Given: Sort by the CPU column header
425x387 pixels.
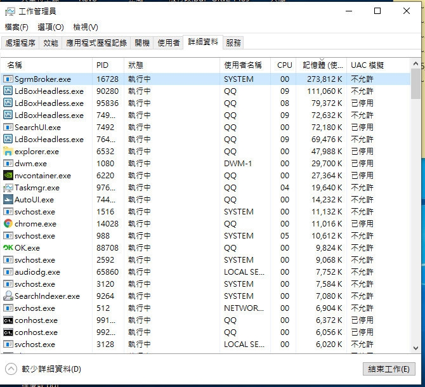Looking at the screenshot, I should coord(285,65).
